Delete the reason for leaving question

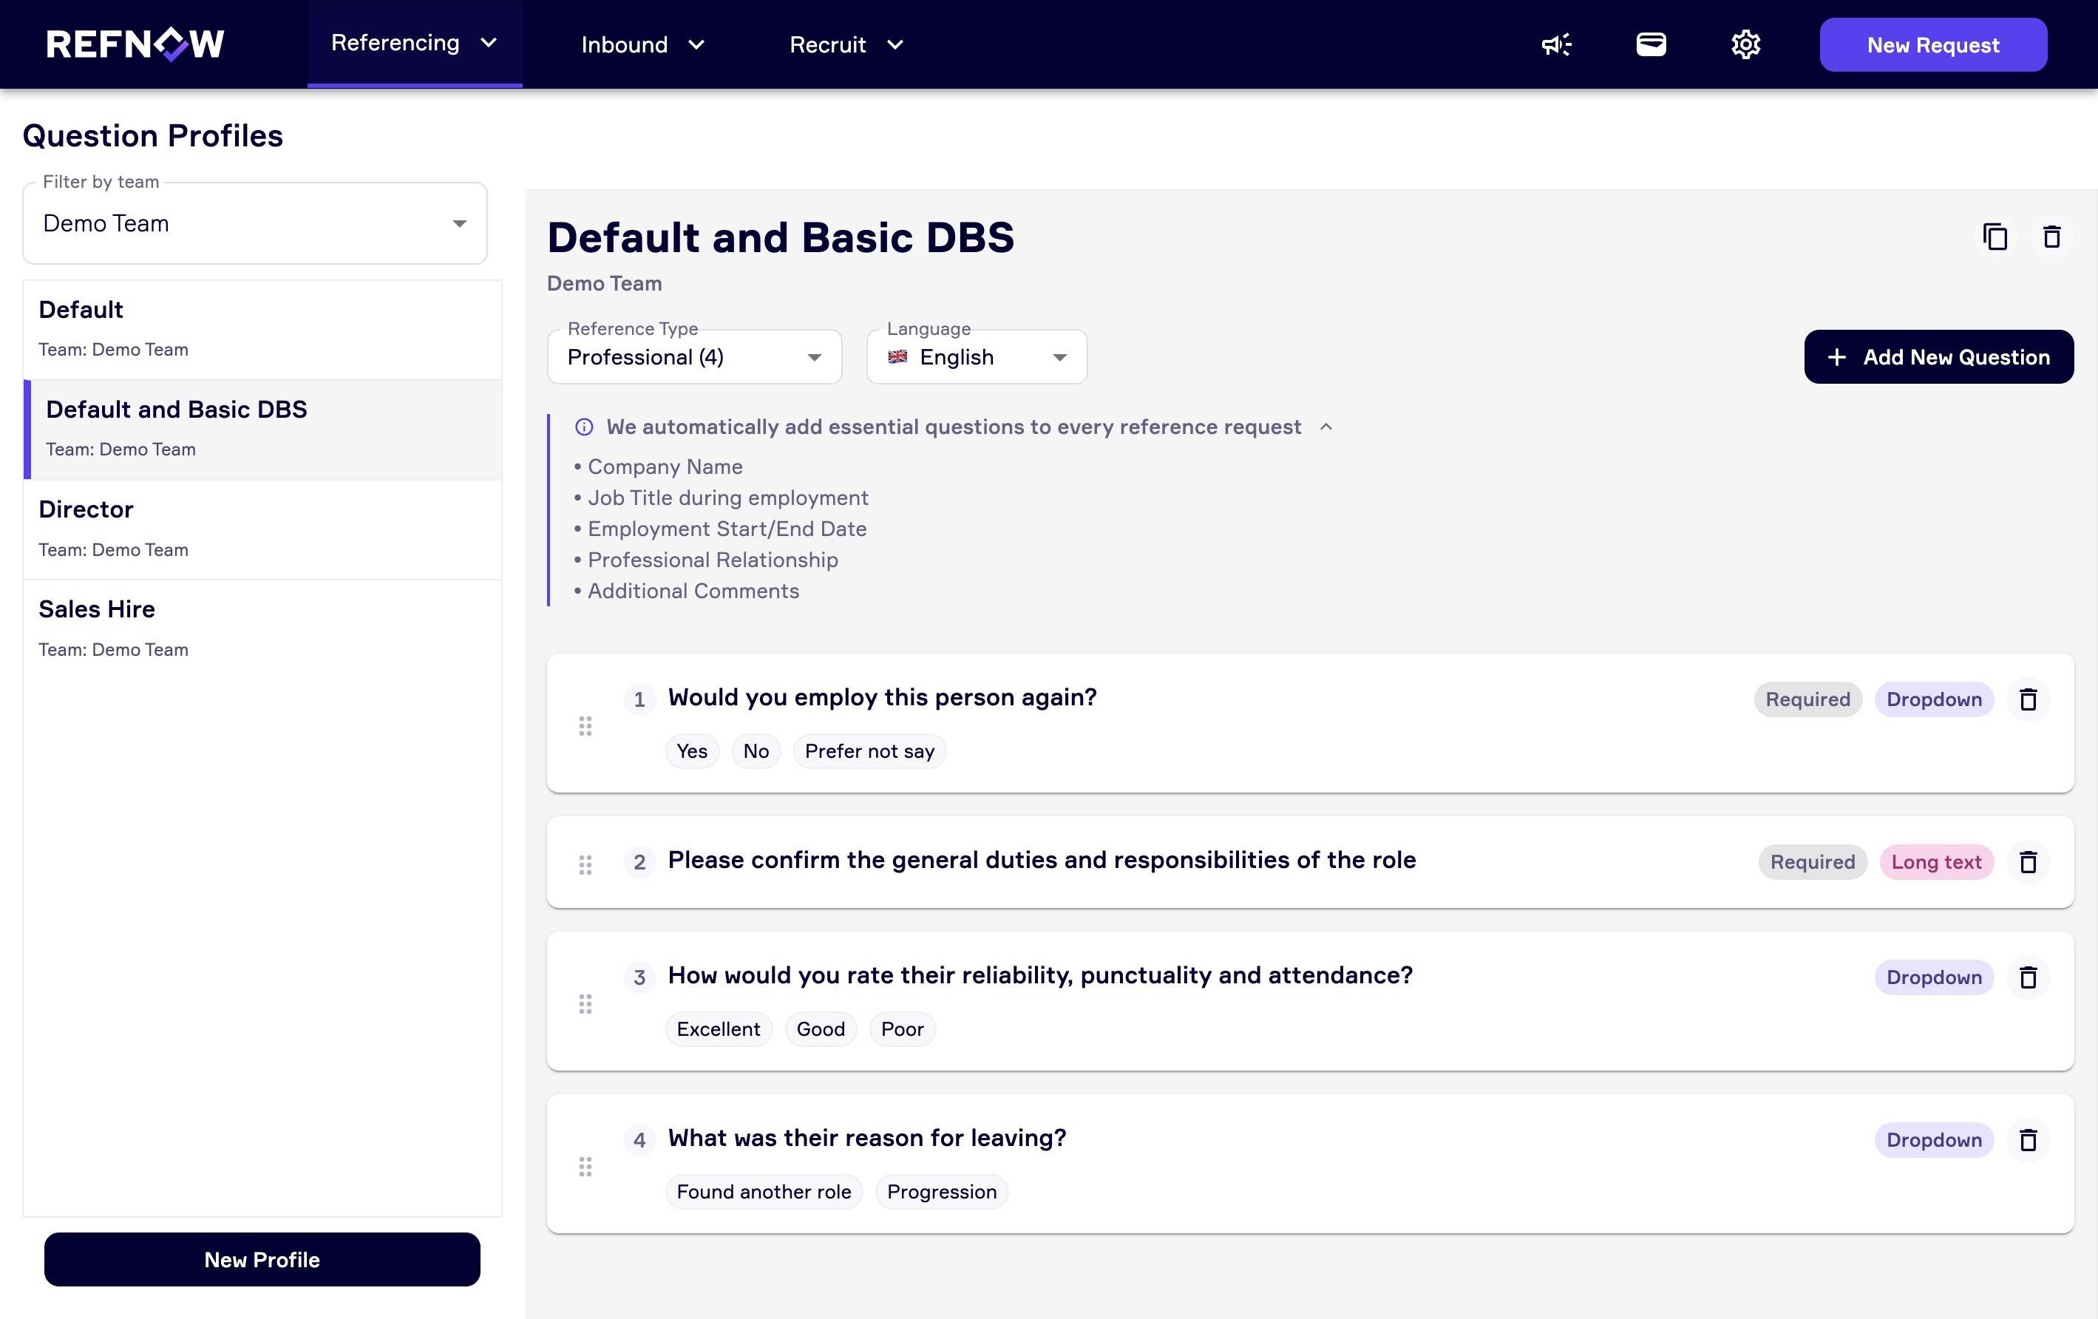coord(2028,1140)
